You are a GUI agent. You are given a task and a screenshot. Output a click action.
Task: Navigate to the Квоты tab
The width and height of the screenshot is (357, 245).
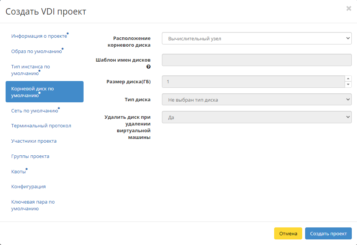tap(19, 172)
